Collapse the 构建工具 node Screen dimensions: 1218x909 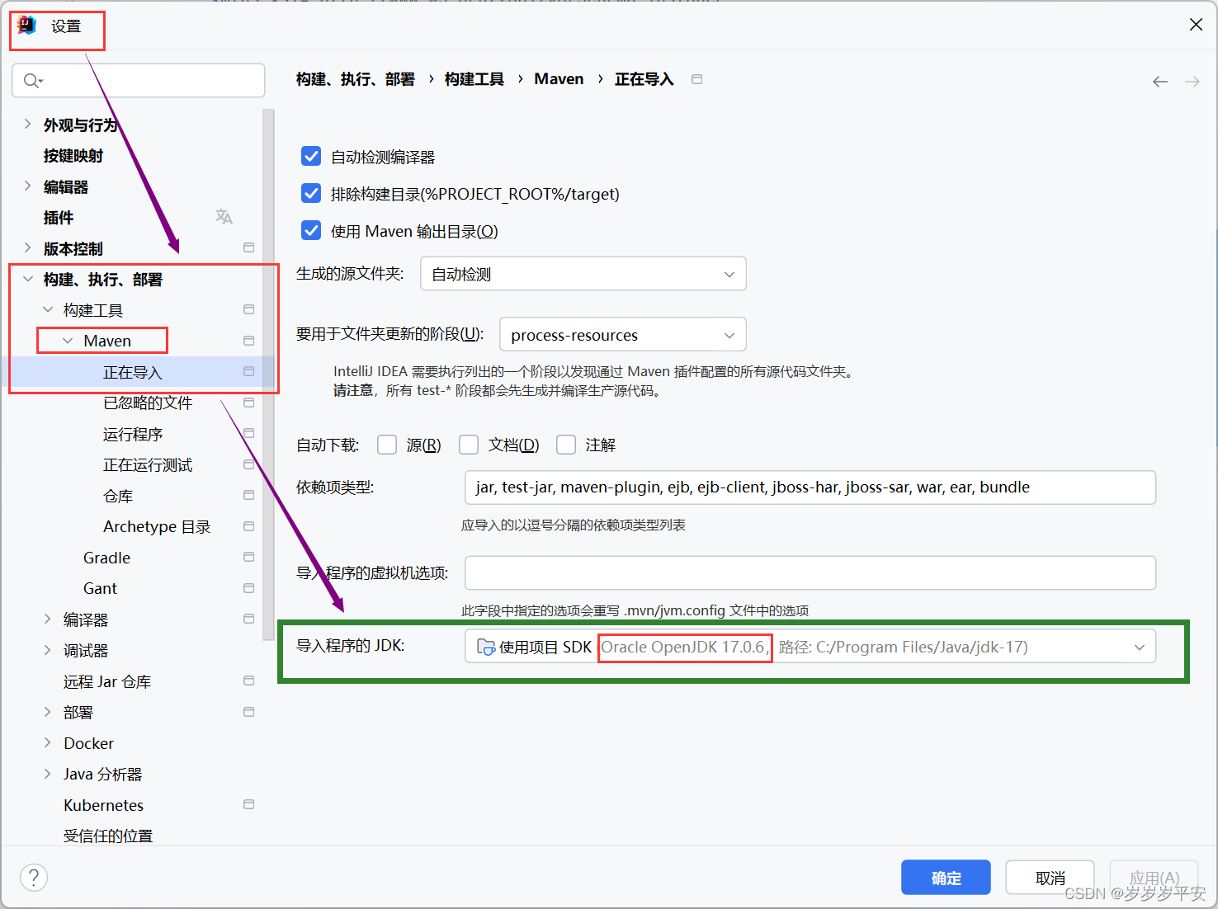coord(48,310)
